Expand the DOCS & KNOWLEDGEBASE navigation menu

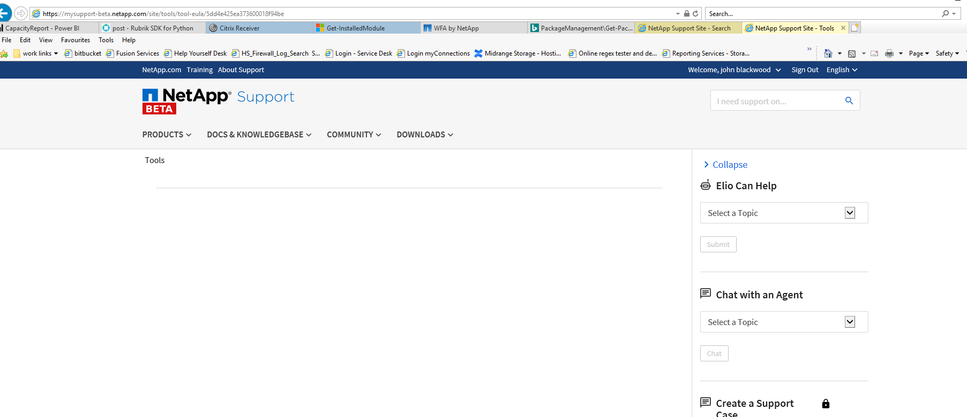259,135
